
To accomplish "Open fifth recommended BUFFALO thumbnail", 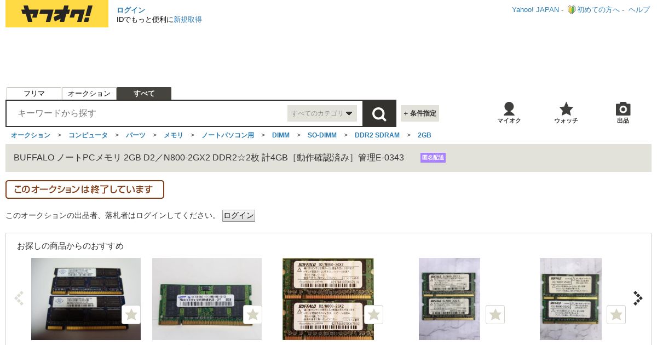I will 570,299.
